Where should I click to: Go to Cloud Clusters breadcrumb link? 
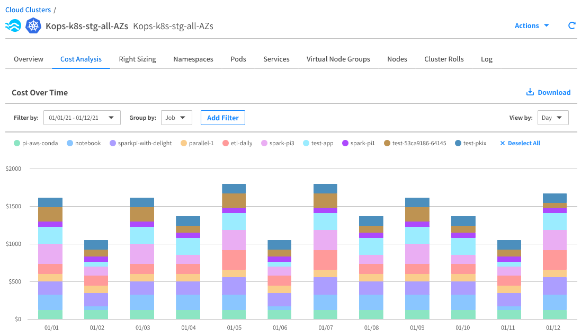(x=28, y=10)
